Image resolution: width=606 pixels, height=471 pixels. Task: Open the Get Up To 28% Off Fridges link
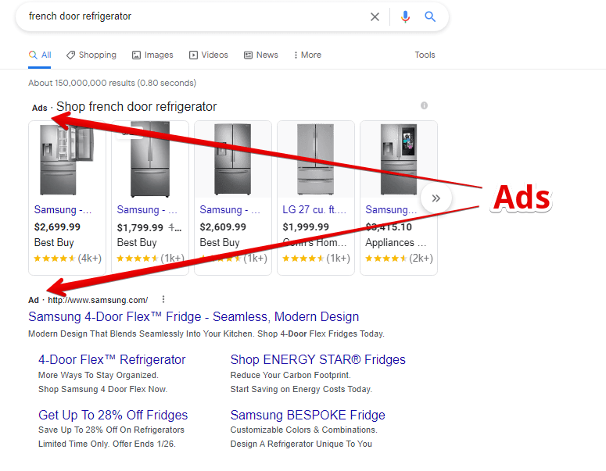coord(113,415)
